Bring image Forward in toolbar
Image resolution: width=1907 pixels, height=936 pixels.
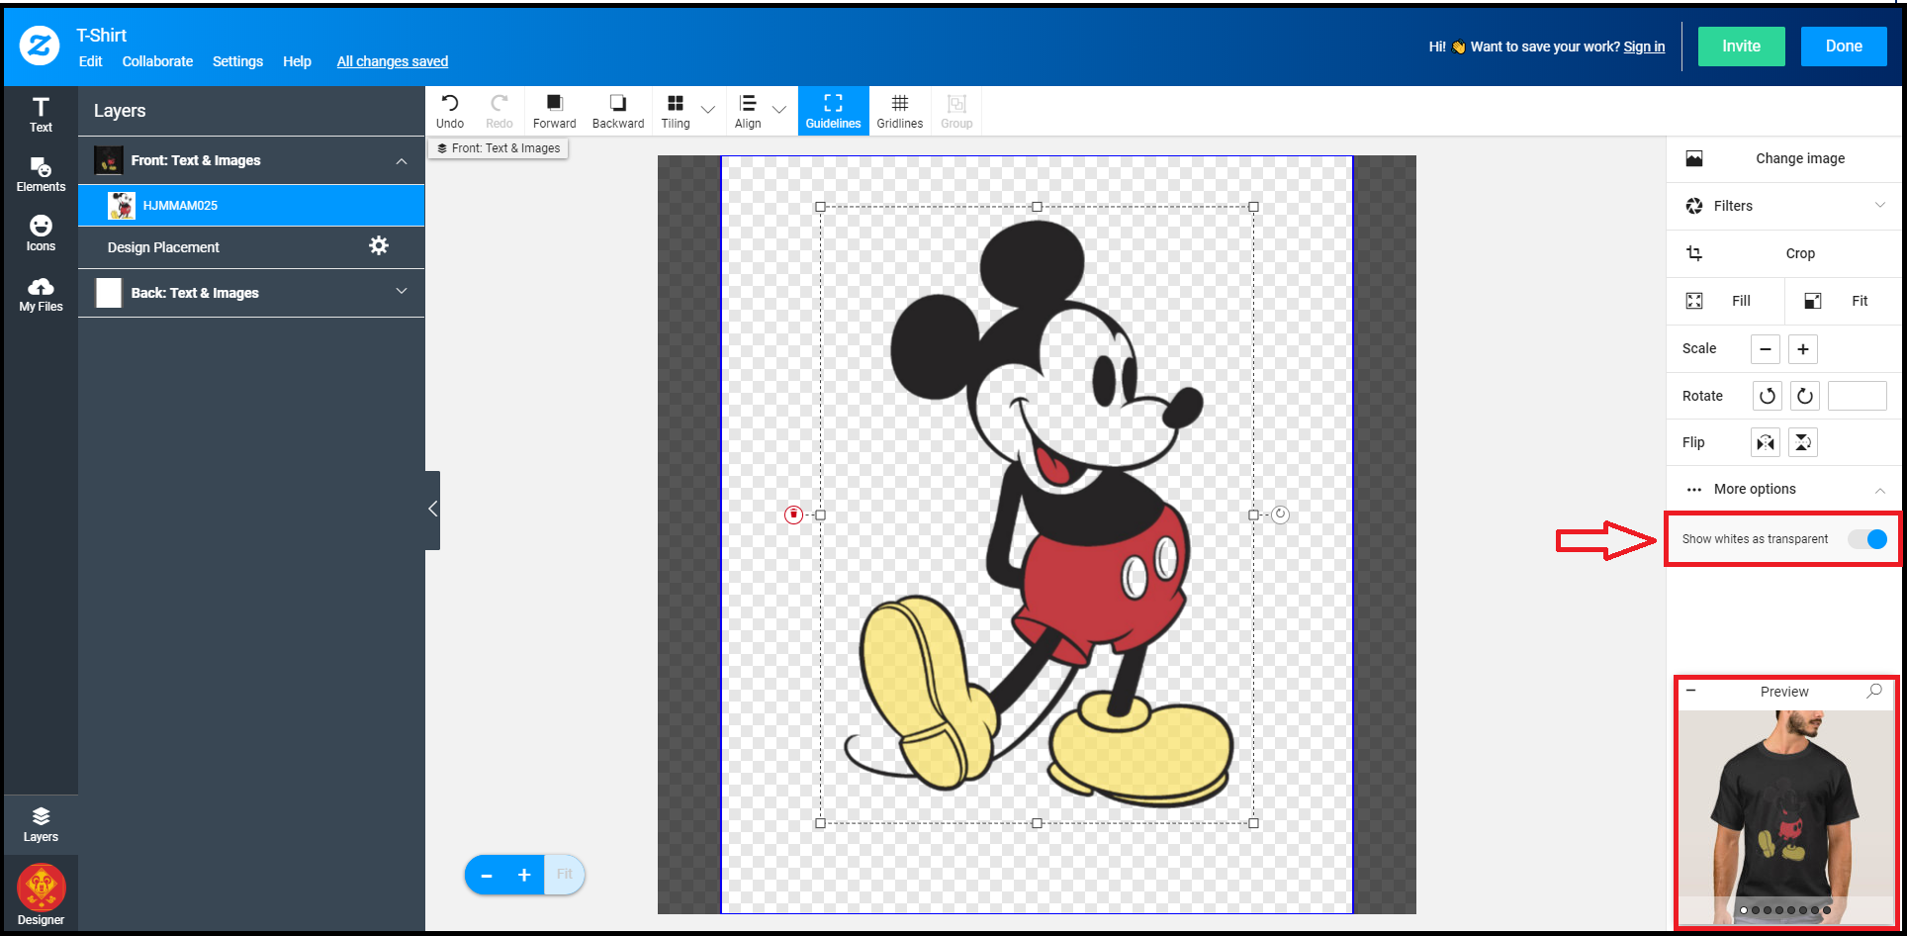tap(554, 111)
